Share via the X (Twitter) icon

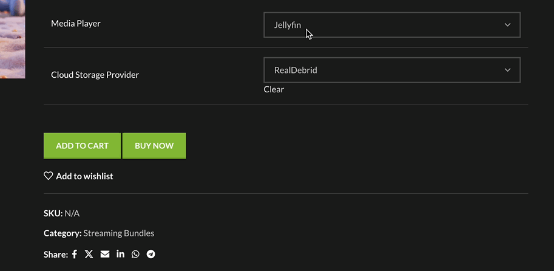[89, 254]
